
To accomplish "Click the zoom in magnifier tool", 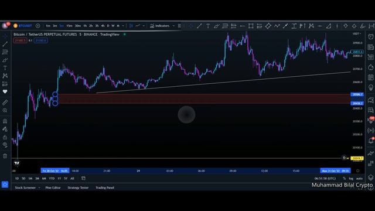I will (5, 110).
